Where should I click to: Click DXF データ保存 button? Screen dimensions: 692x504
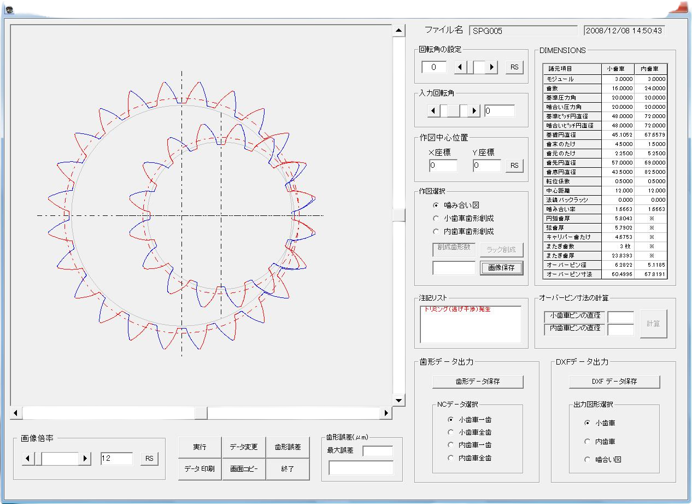[x=614, y=382]
